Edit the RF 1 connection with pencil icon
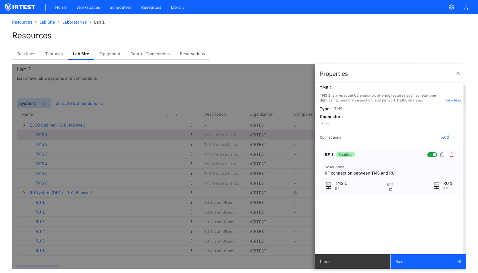This screenshot has width=478, height=273. coord(442,155)
